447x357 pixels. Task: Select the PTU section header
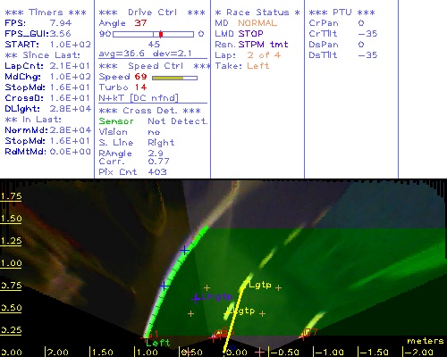[x=342, y=12]
